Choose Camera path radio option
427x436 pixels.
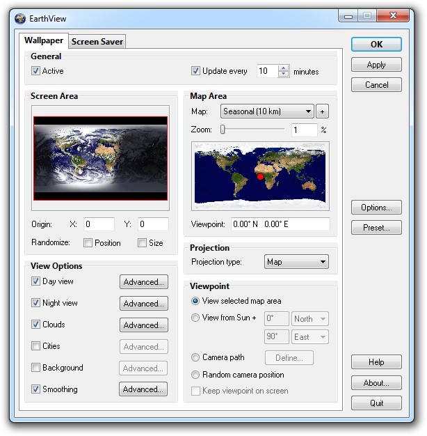[x=195, y=357]
